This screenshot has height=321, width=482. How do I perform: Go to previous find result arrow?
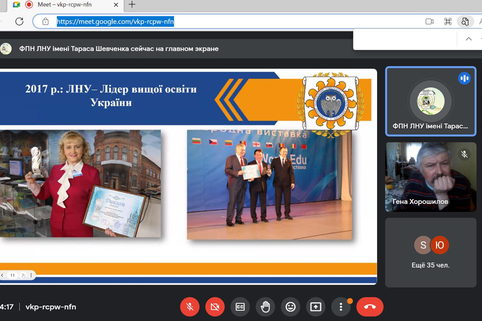click(469, 39)
